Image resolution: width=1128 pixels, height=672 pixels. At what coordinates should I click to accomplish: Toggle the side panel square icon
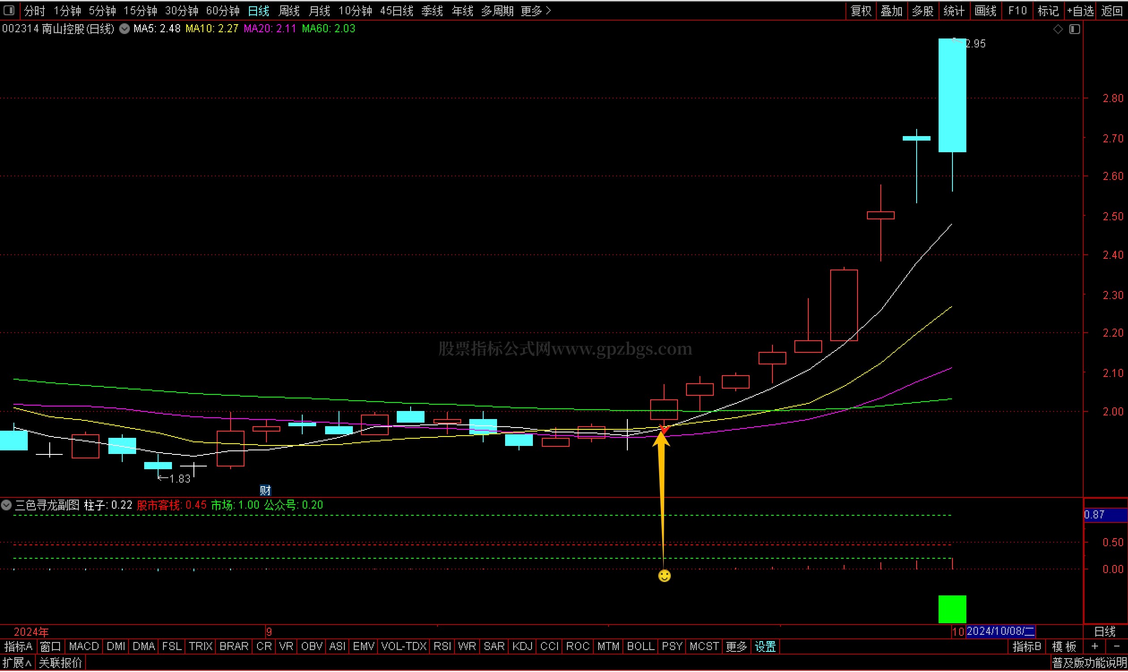[1075, 29]
